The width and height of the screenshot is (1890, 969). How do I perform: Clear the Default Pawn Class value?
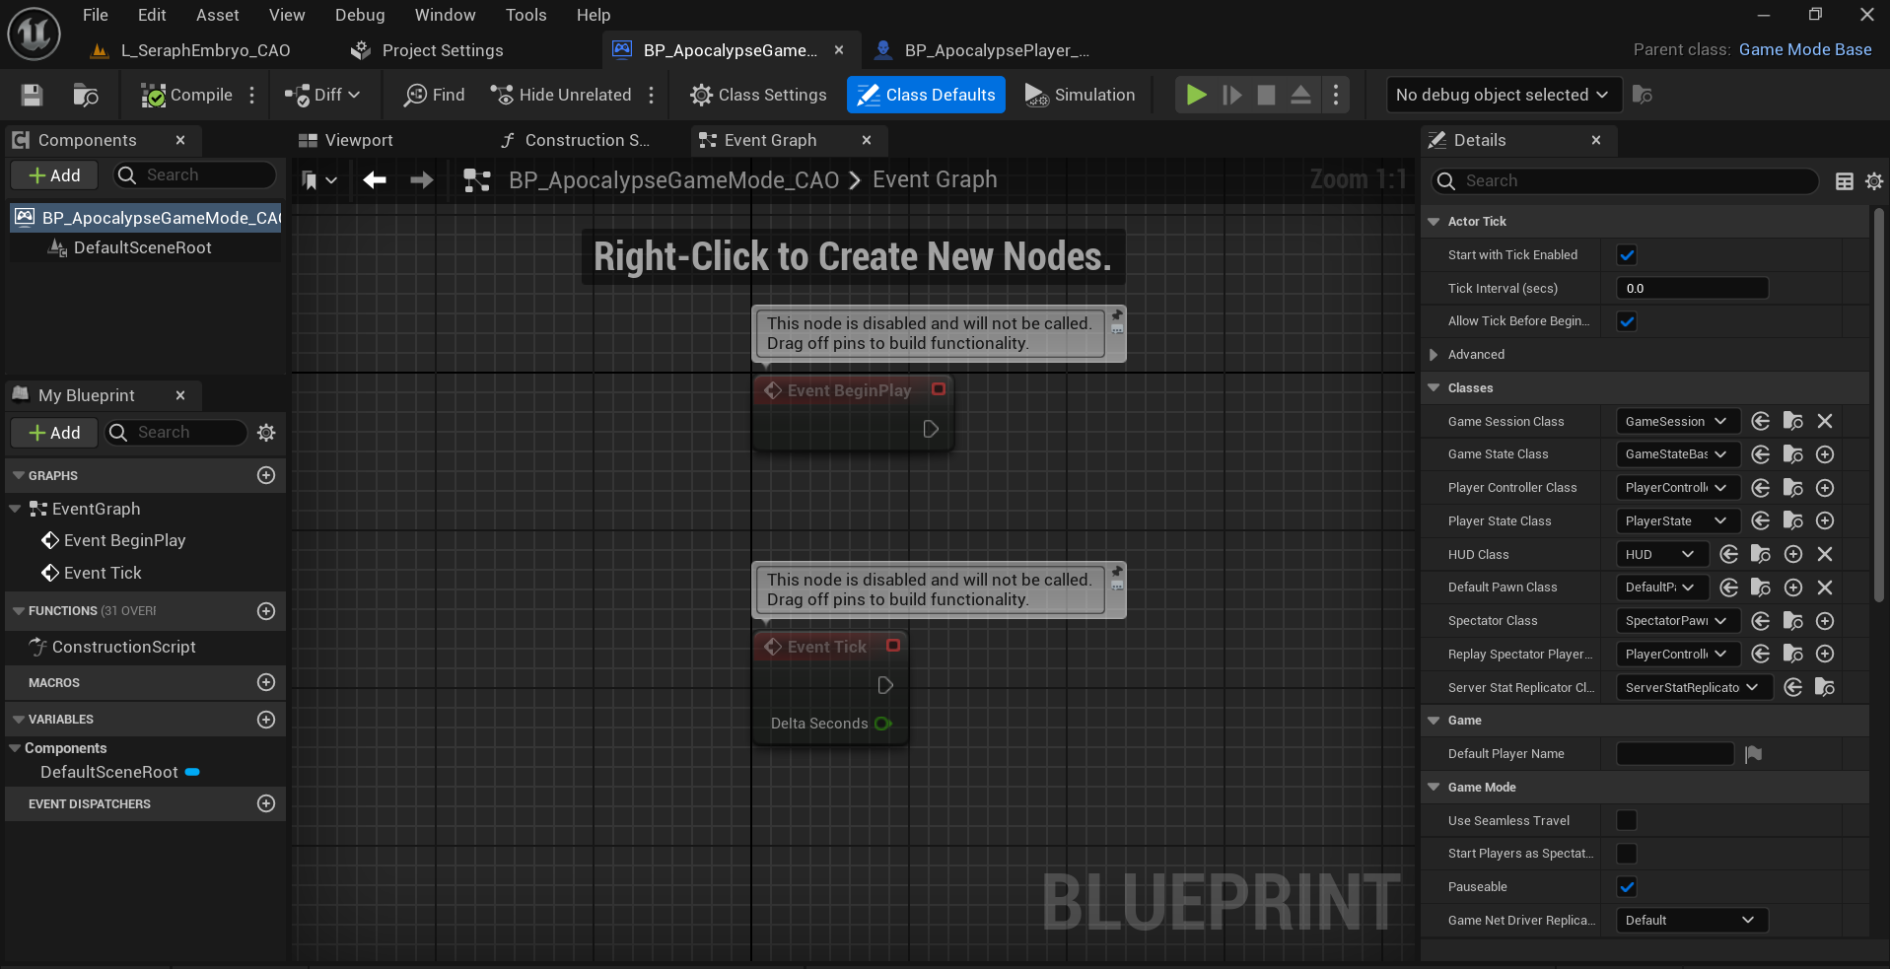(x=1825, y=588)
